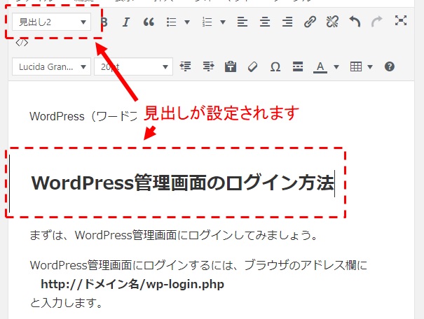The image size is (424, 319).
Task: Insert special character with omega icon
Action: [x=275, y=66]
